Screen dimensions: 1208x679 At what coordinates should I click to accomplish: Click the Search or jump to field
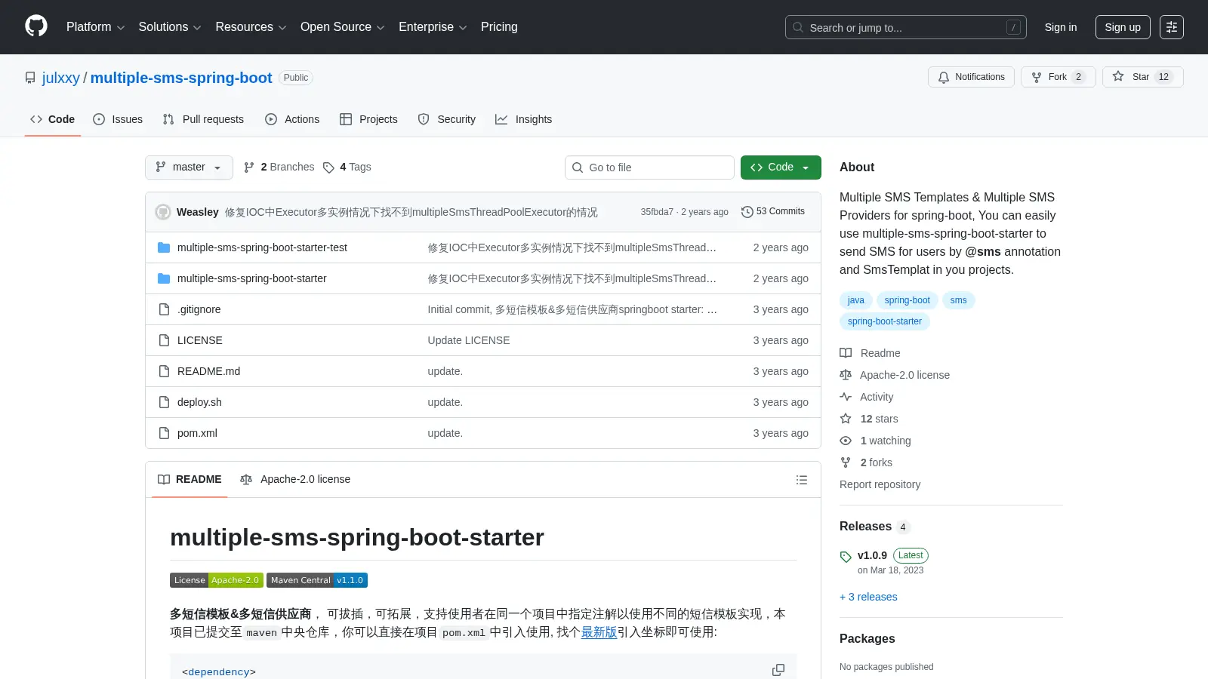[x=906, y=27]
